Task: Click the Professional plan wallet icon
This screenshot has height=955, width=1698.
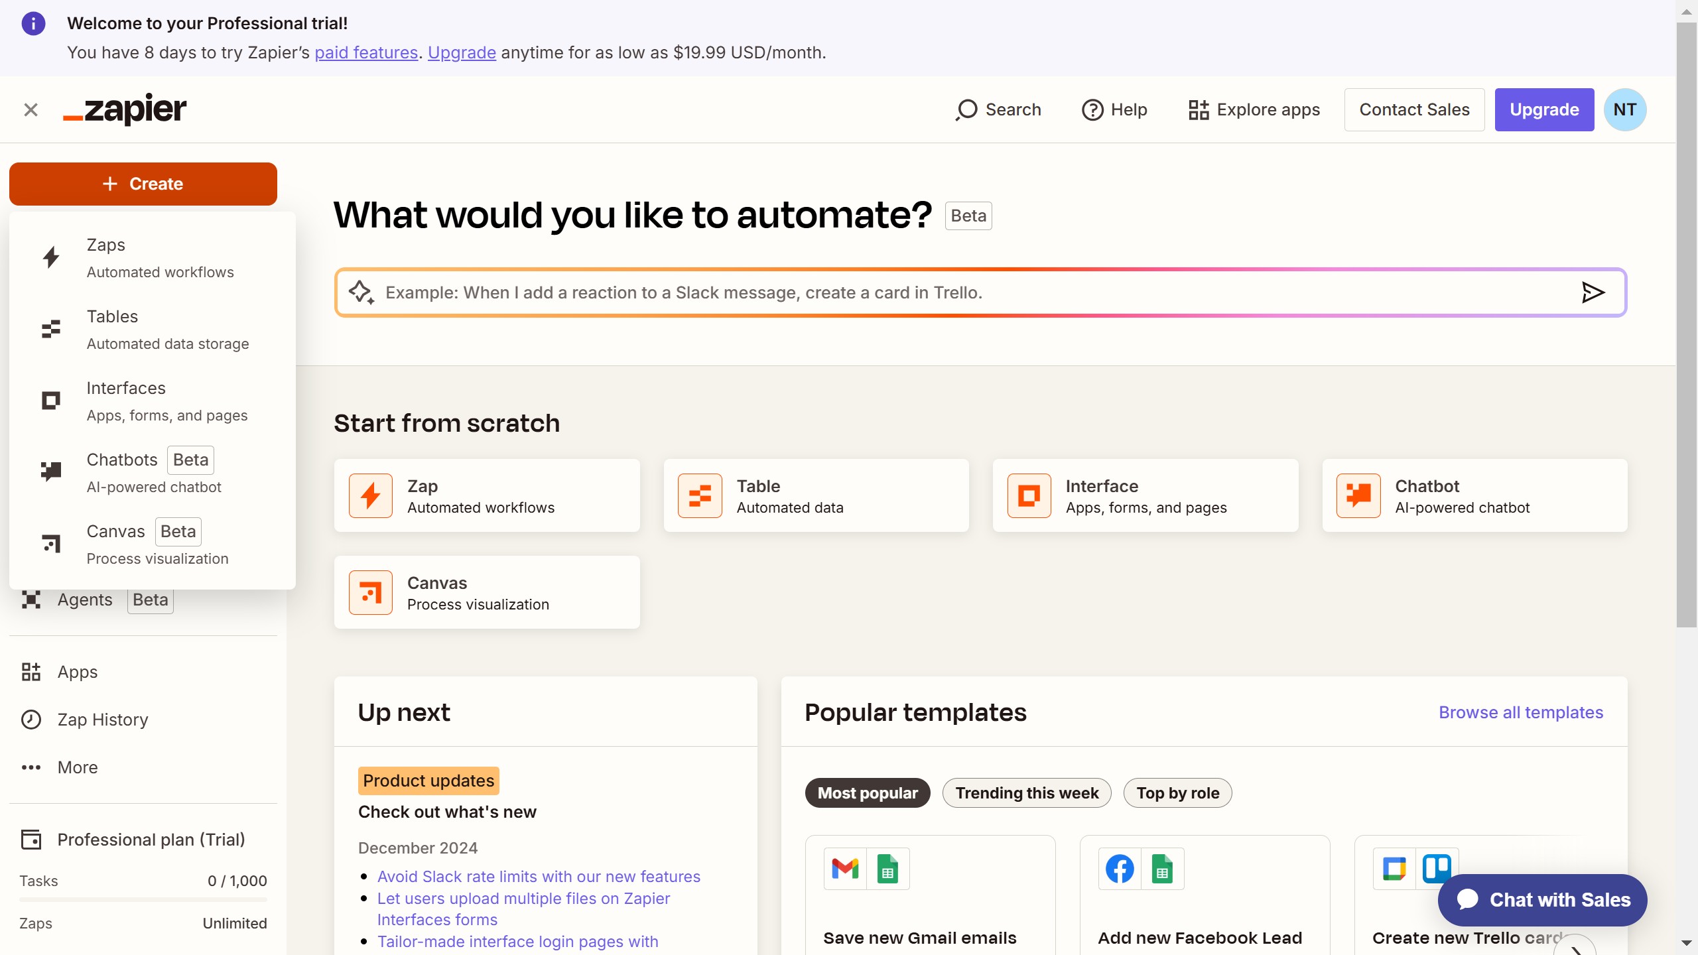Action: pos(31,840)
